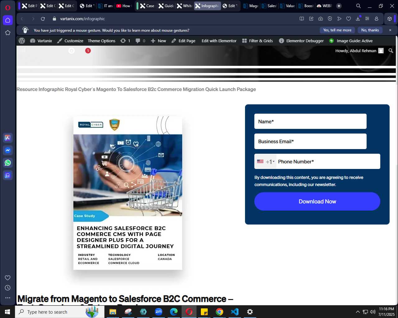The image size is (398, 318).
Task: Switch to the White tab
Action: coord(184,6)
